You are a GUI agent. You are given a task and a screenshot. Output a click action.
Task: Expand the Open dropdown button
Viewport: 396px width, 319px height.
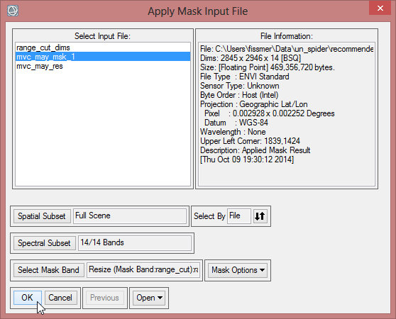pyautogui.click(x=149, y=298)
